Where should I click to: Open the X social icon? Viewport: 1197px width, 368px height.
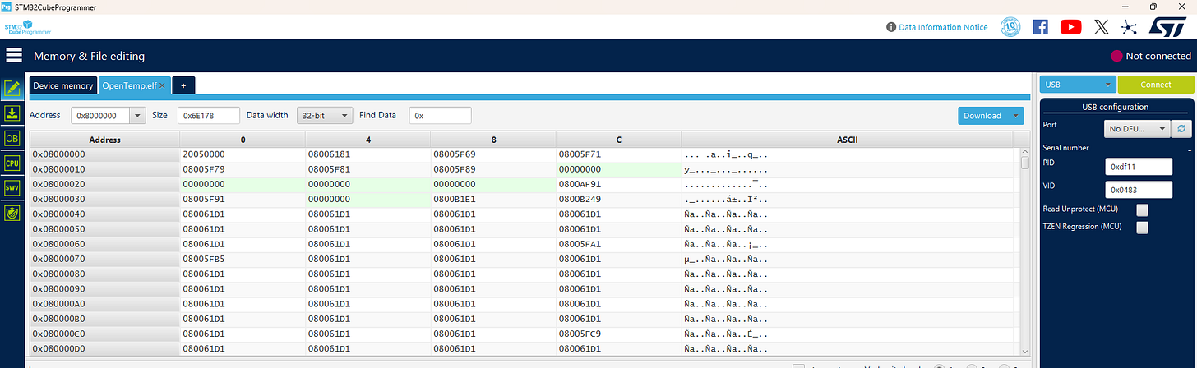click(1102, 27)
